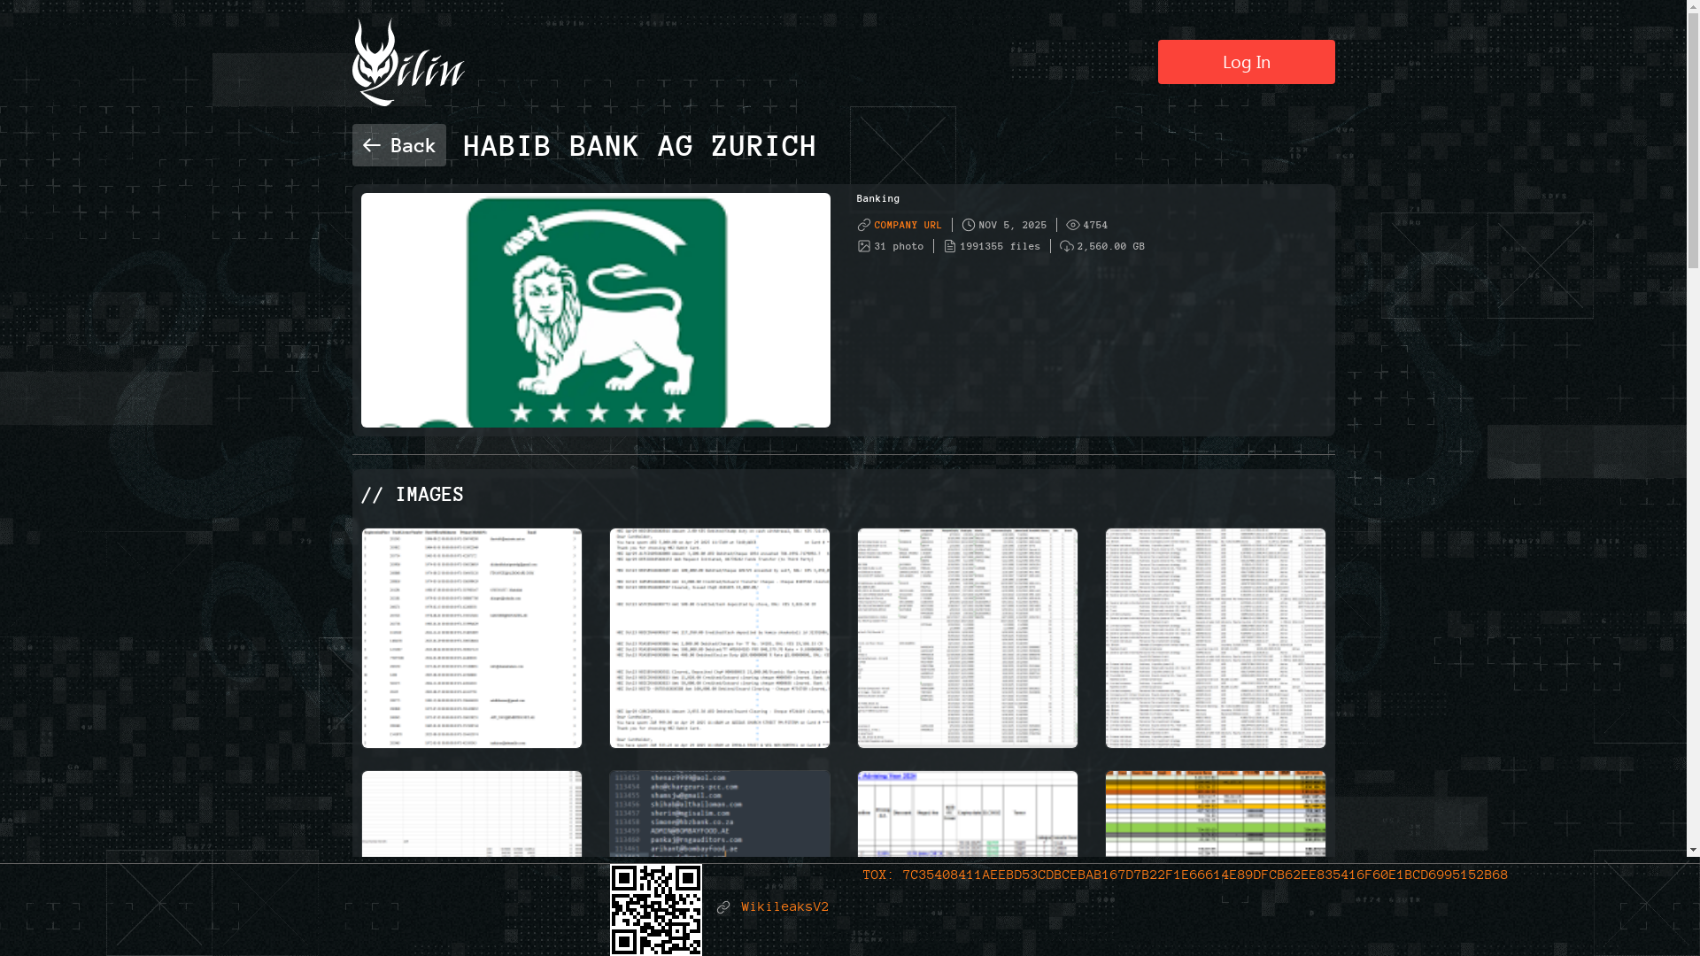
Task: Open the WikileaksV2 link
Action: pyautogui.click(x=784, y=907)
